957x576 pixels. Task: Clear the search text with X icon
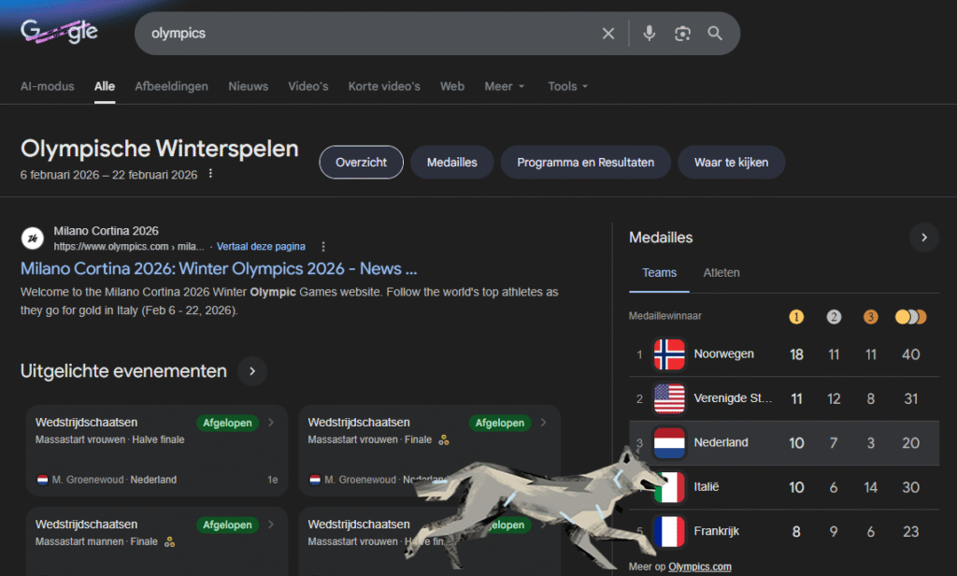coord(608,34)
